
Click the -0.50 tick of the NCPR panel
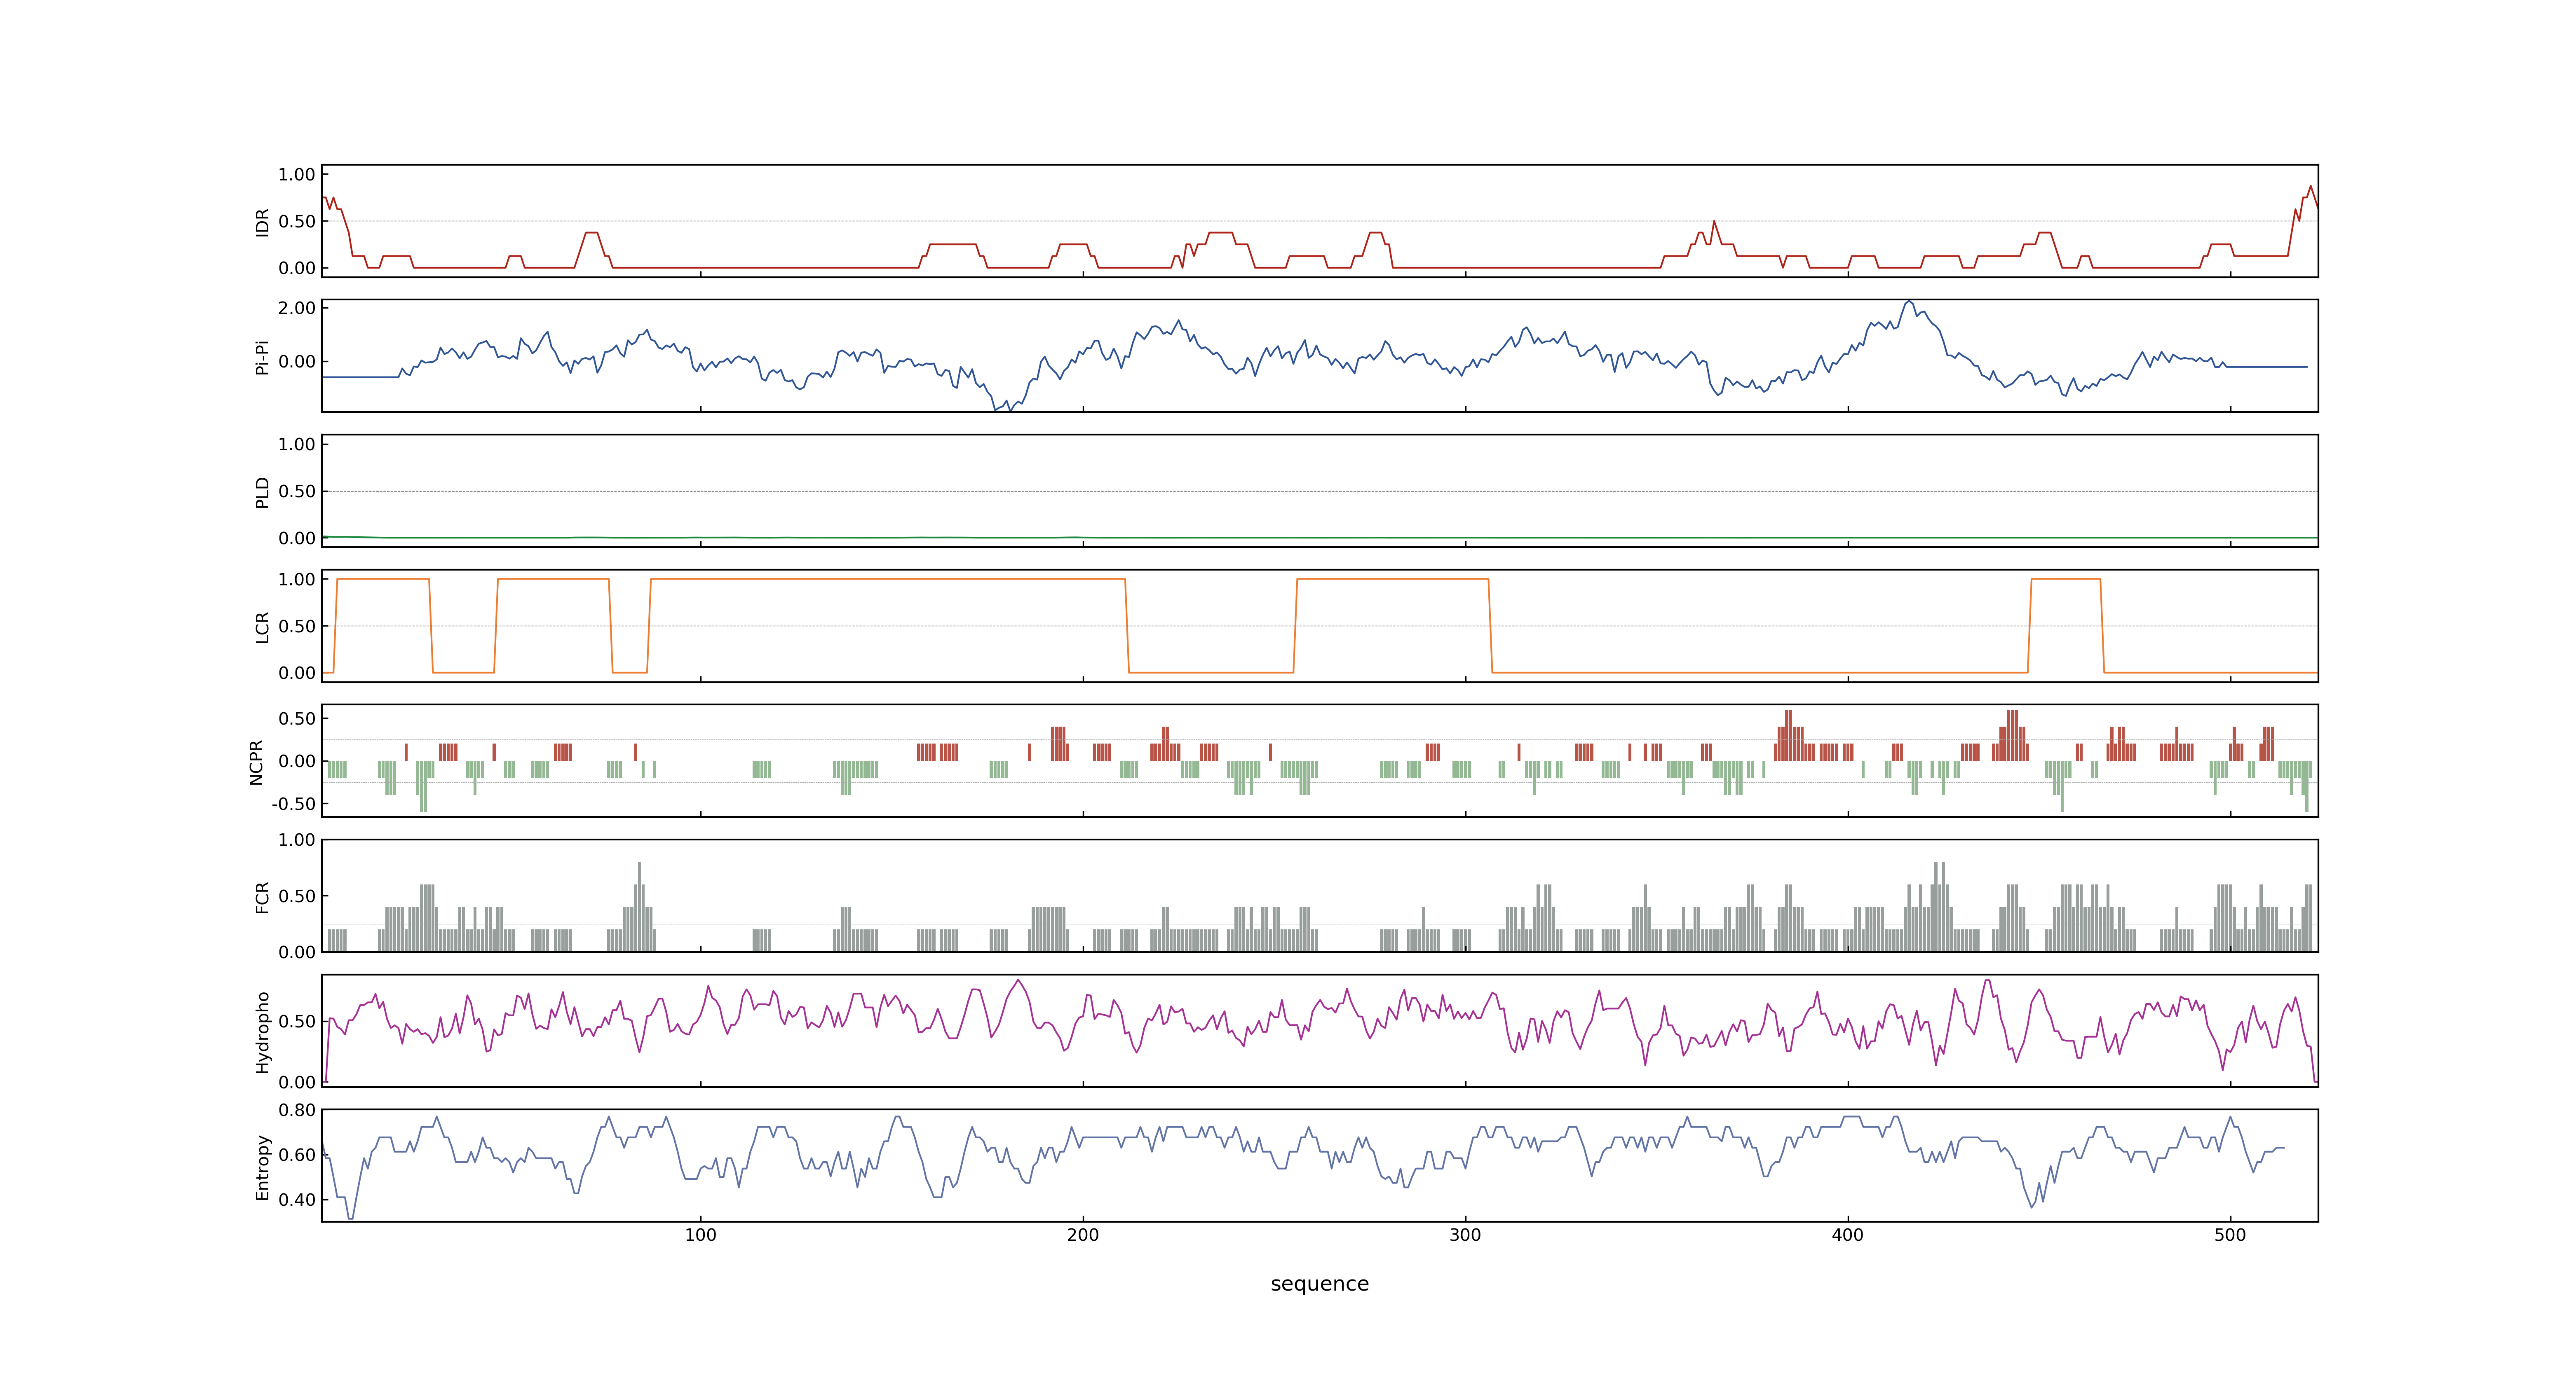(x=293, y=805)
